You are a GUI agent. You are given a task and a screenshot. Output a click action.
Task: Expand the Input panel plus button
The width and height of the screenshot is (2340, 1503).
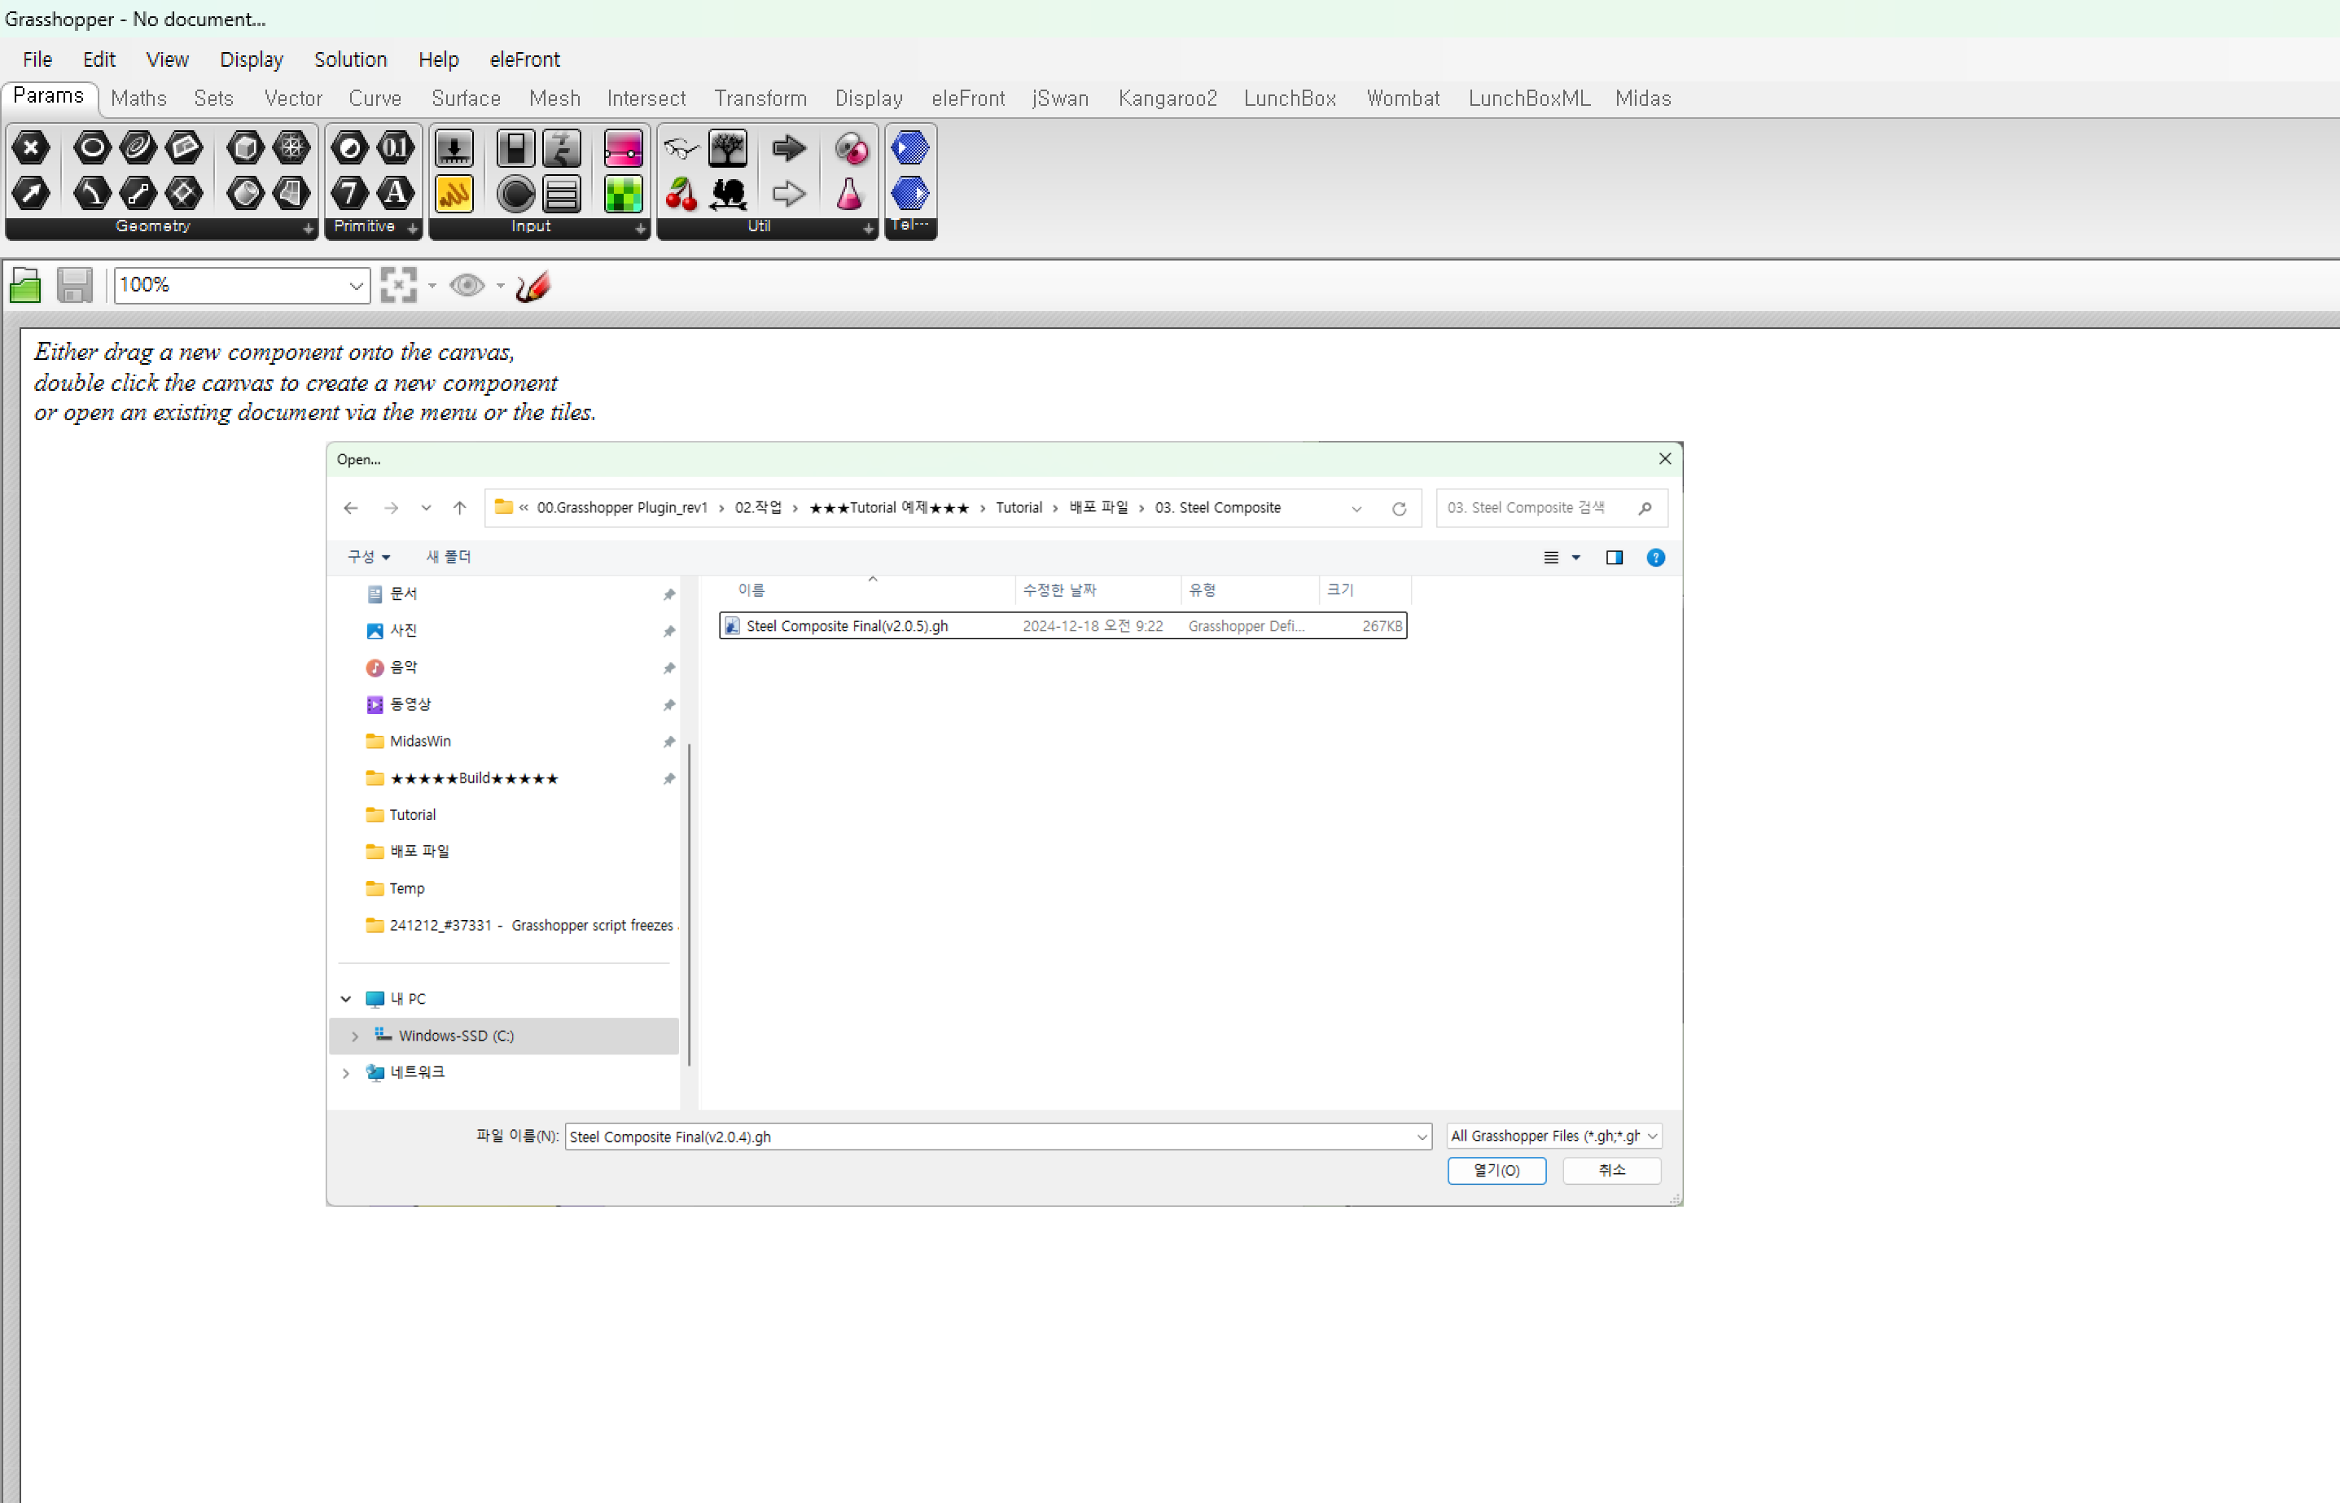pos(640,228)
